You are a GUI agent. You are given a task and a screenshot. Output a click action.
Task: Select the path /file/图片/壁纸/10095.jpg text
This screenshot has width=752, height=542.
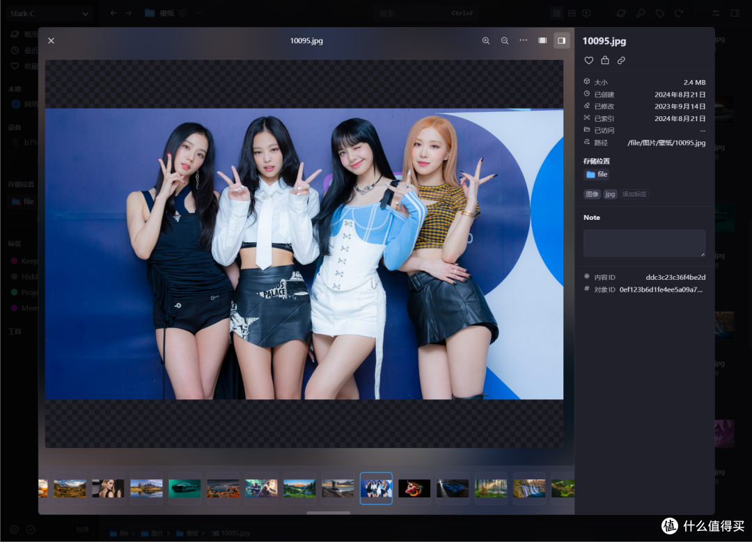[x=666, y=143]
